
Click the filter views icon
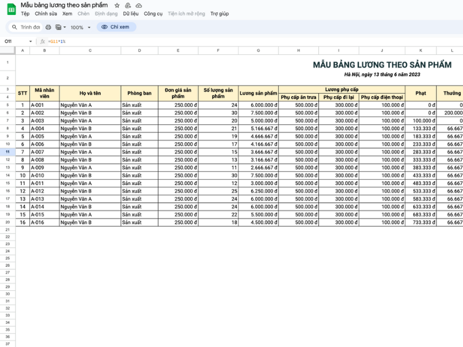tap(58, 27)
